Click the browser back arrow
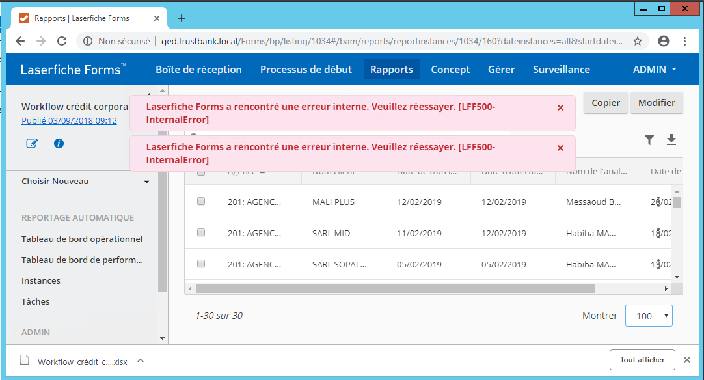Image resolution: width=704 pixels, height=380 pixels. (x=20, y=42)
